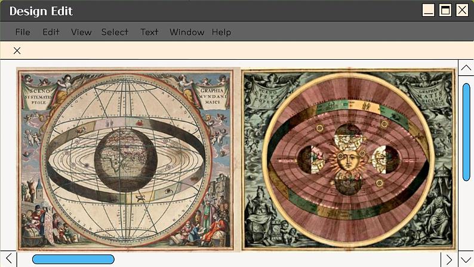Close the Design Edit window
Image resolution: width=474 pixels, height=267 pixels.
click(462, 10)
